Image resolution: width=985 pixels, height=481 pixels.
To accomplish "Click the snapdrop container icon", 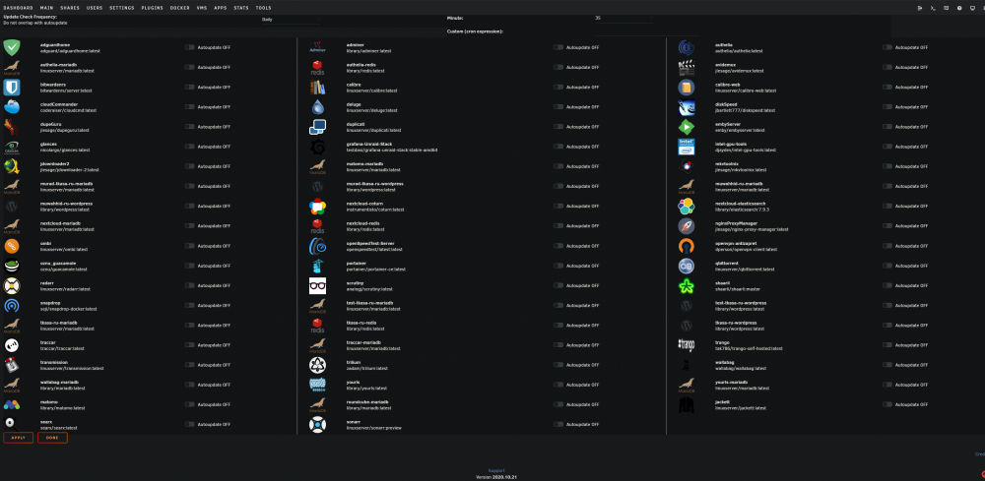I will point(12,306).
